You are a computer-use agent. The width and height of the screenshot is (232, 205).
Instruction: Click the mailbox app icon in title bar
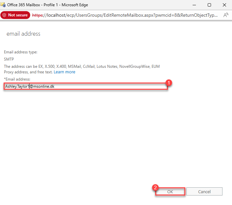coord(3,5)
